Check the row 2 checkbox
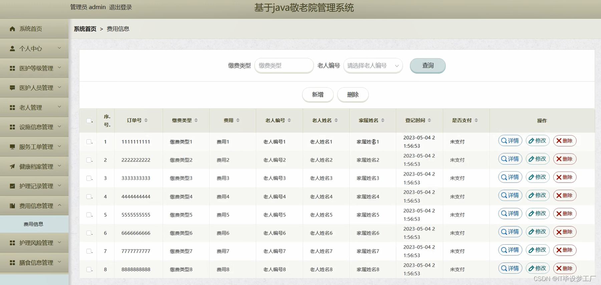Image resolution: width=601 pixels, height=285 pixels. tap(89, 160)
